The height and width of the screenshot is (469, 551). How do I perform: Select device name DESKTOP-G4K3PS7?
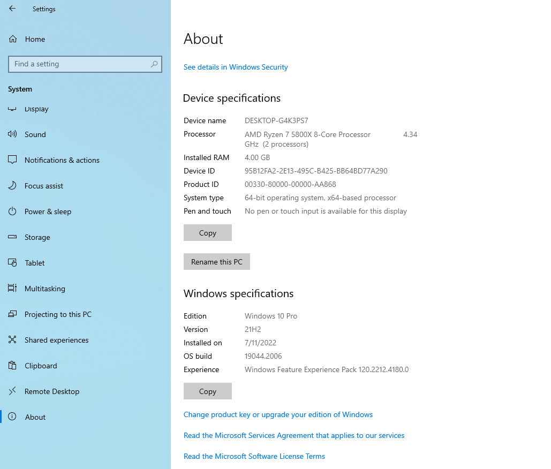click(x=276, y=120)
